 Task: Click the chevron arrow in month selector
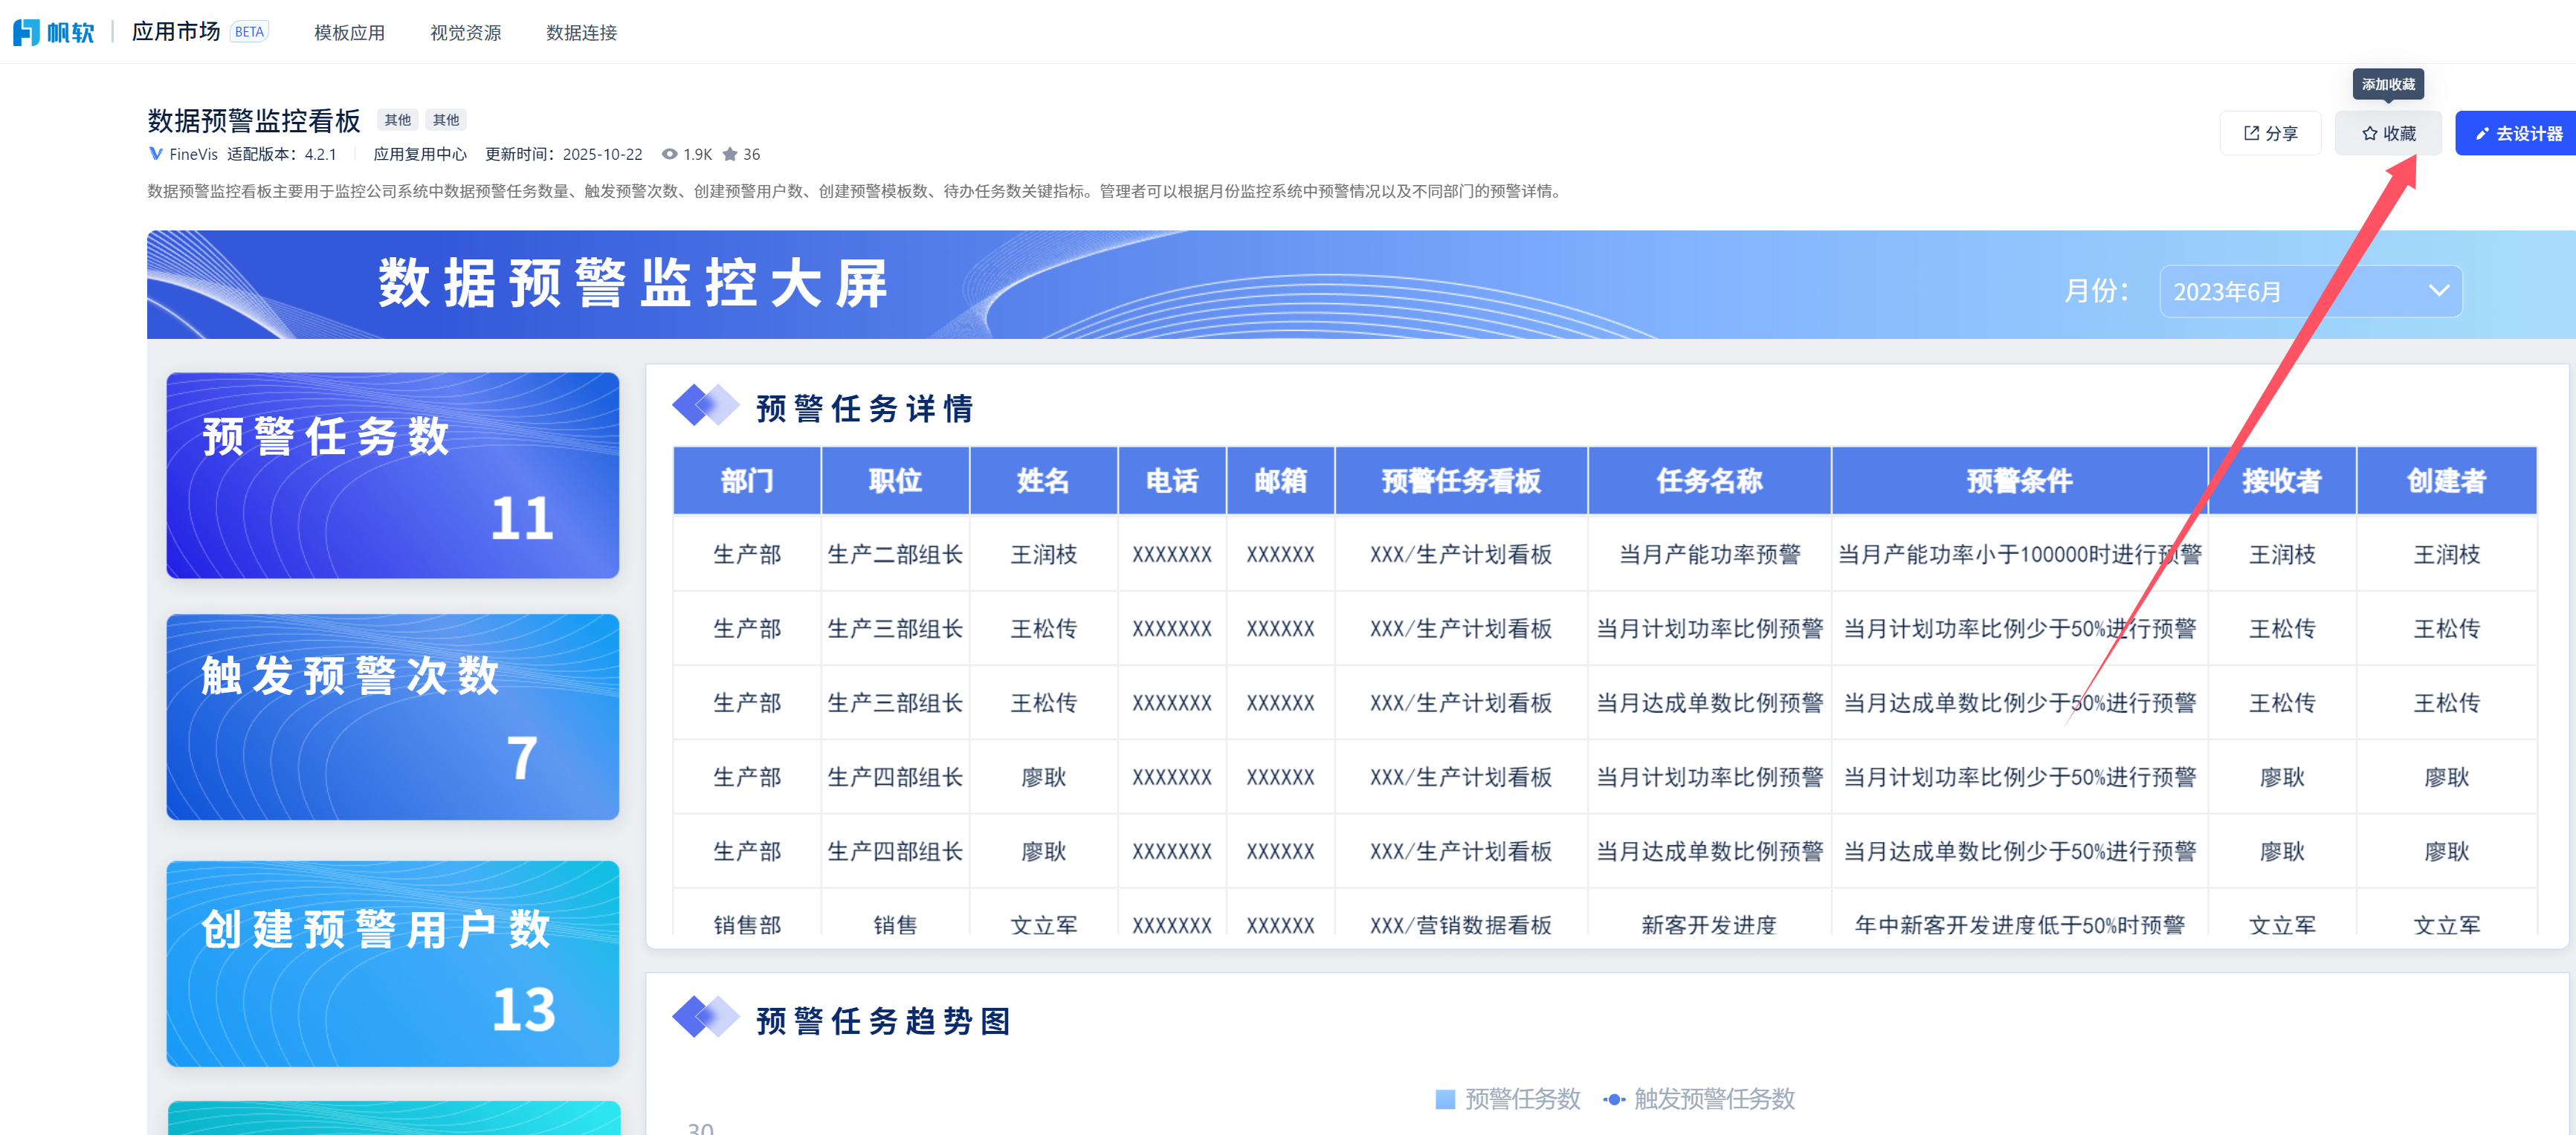tap(2438, 291)
